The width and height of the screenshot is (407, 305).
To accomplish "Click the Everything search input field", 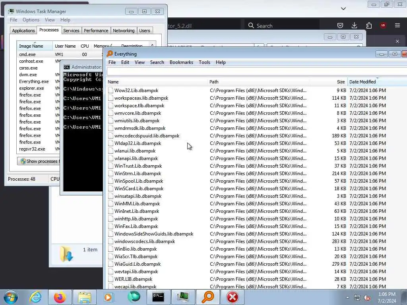I will pyautogui.click(x=257, y=71).
